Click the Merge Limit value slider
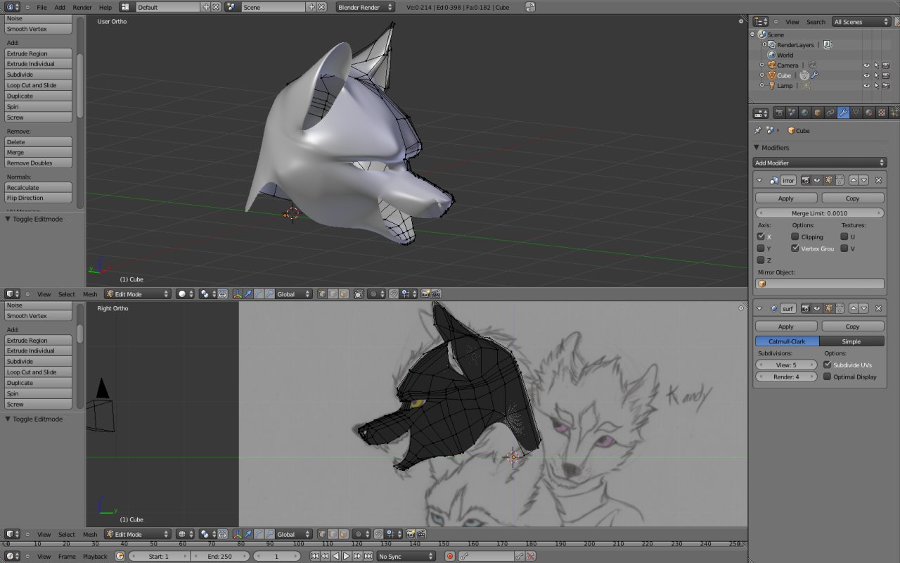The width and height of the screenshot is (900, 563). point(819,213)
